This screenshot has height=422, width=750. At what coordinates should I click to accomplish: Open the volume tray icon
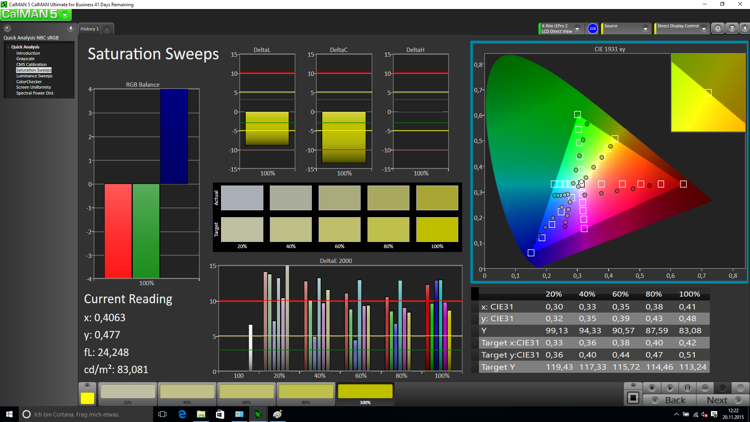coord(705,414)
